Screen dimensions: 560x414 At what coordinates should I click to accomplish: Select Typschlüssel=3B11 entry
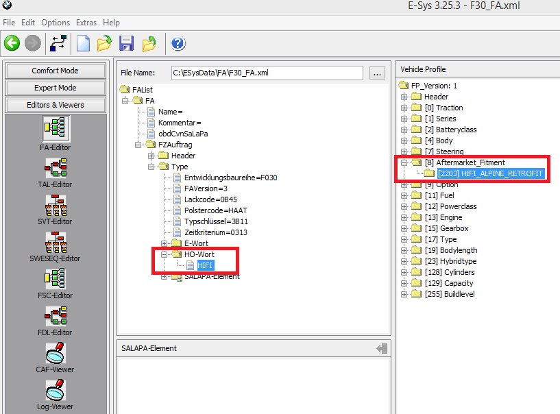click(216, 221)
